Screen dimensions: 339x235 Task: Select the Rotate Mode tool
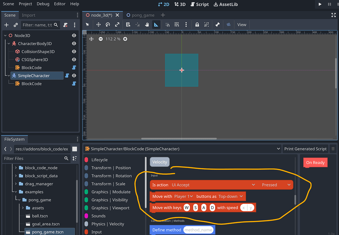tap(108, 25)
